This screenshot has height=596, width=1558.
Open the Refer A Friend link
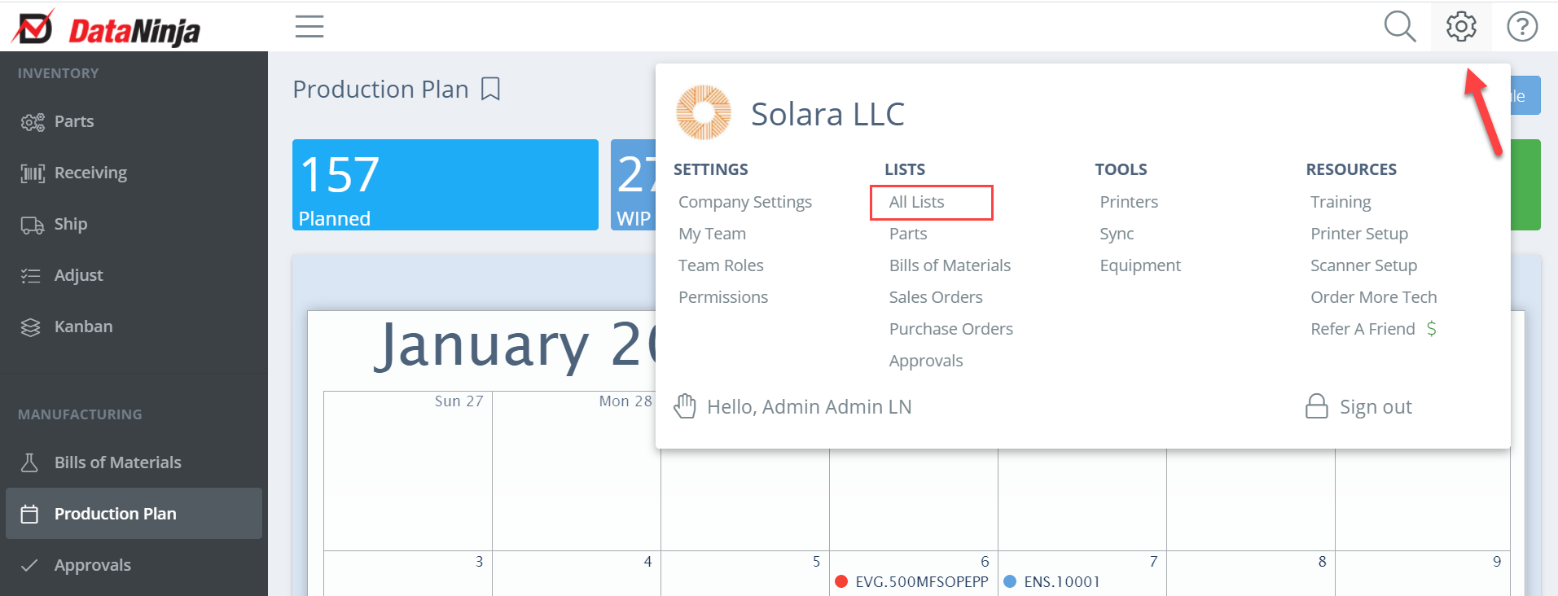point(1373,329)
